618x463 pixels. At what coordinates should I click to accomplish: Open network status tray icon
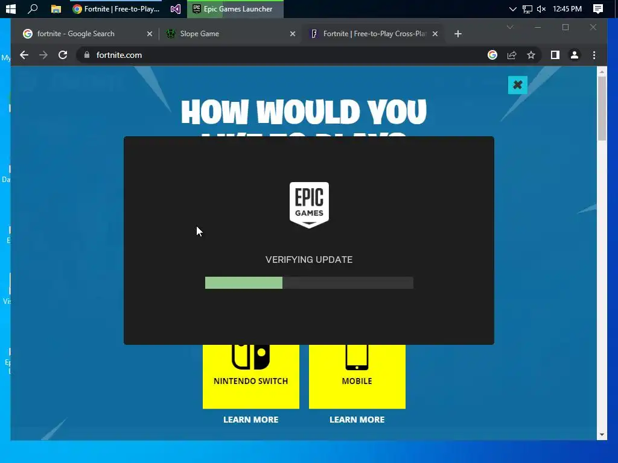527,9
